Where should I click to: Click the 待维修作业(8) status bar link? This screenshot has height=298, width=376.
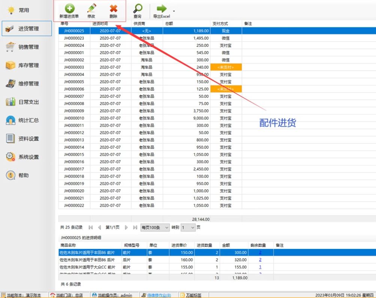[159, 295]
